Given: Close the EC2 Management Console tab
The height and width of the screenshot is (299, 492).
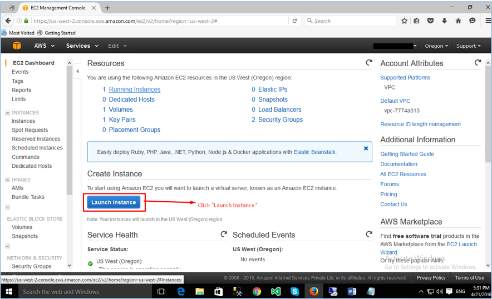Looking at the screenshot, I should 94,8.
